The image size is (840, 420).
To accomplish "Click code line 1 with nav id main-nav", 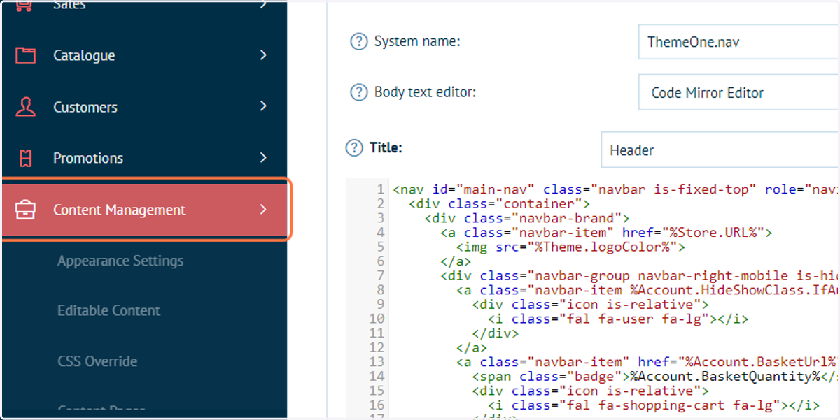I will click(615, 189).
